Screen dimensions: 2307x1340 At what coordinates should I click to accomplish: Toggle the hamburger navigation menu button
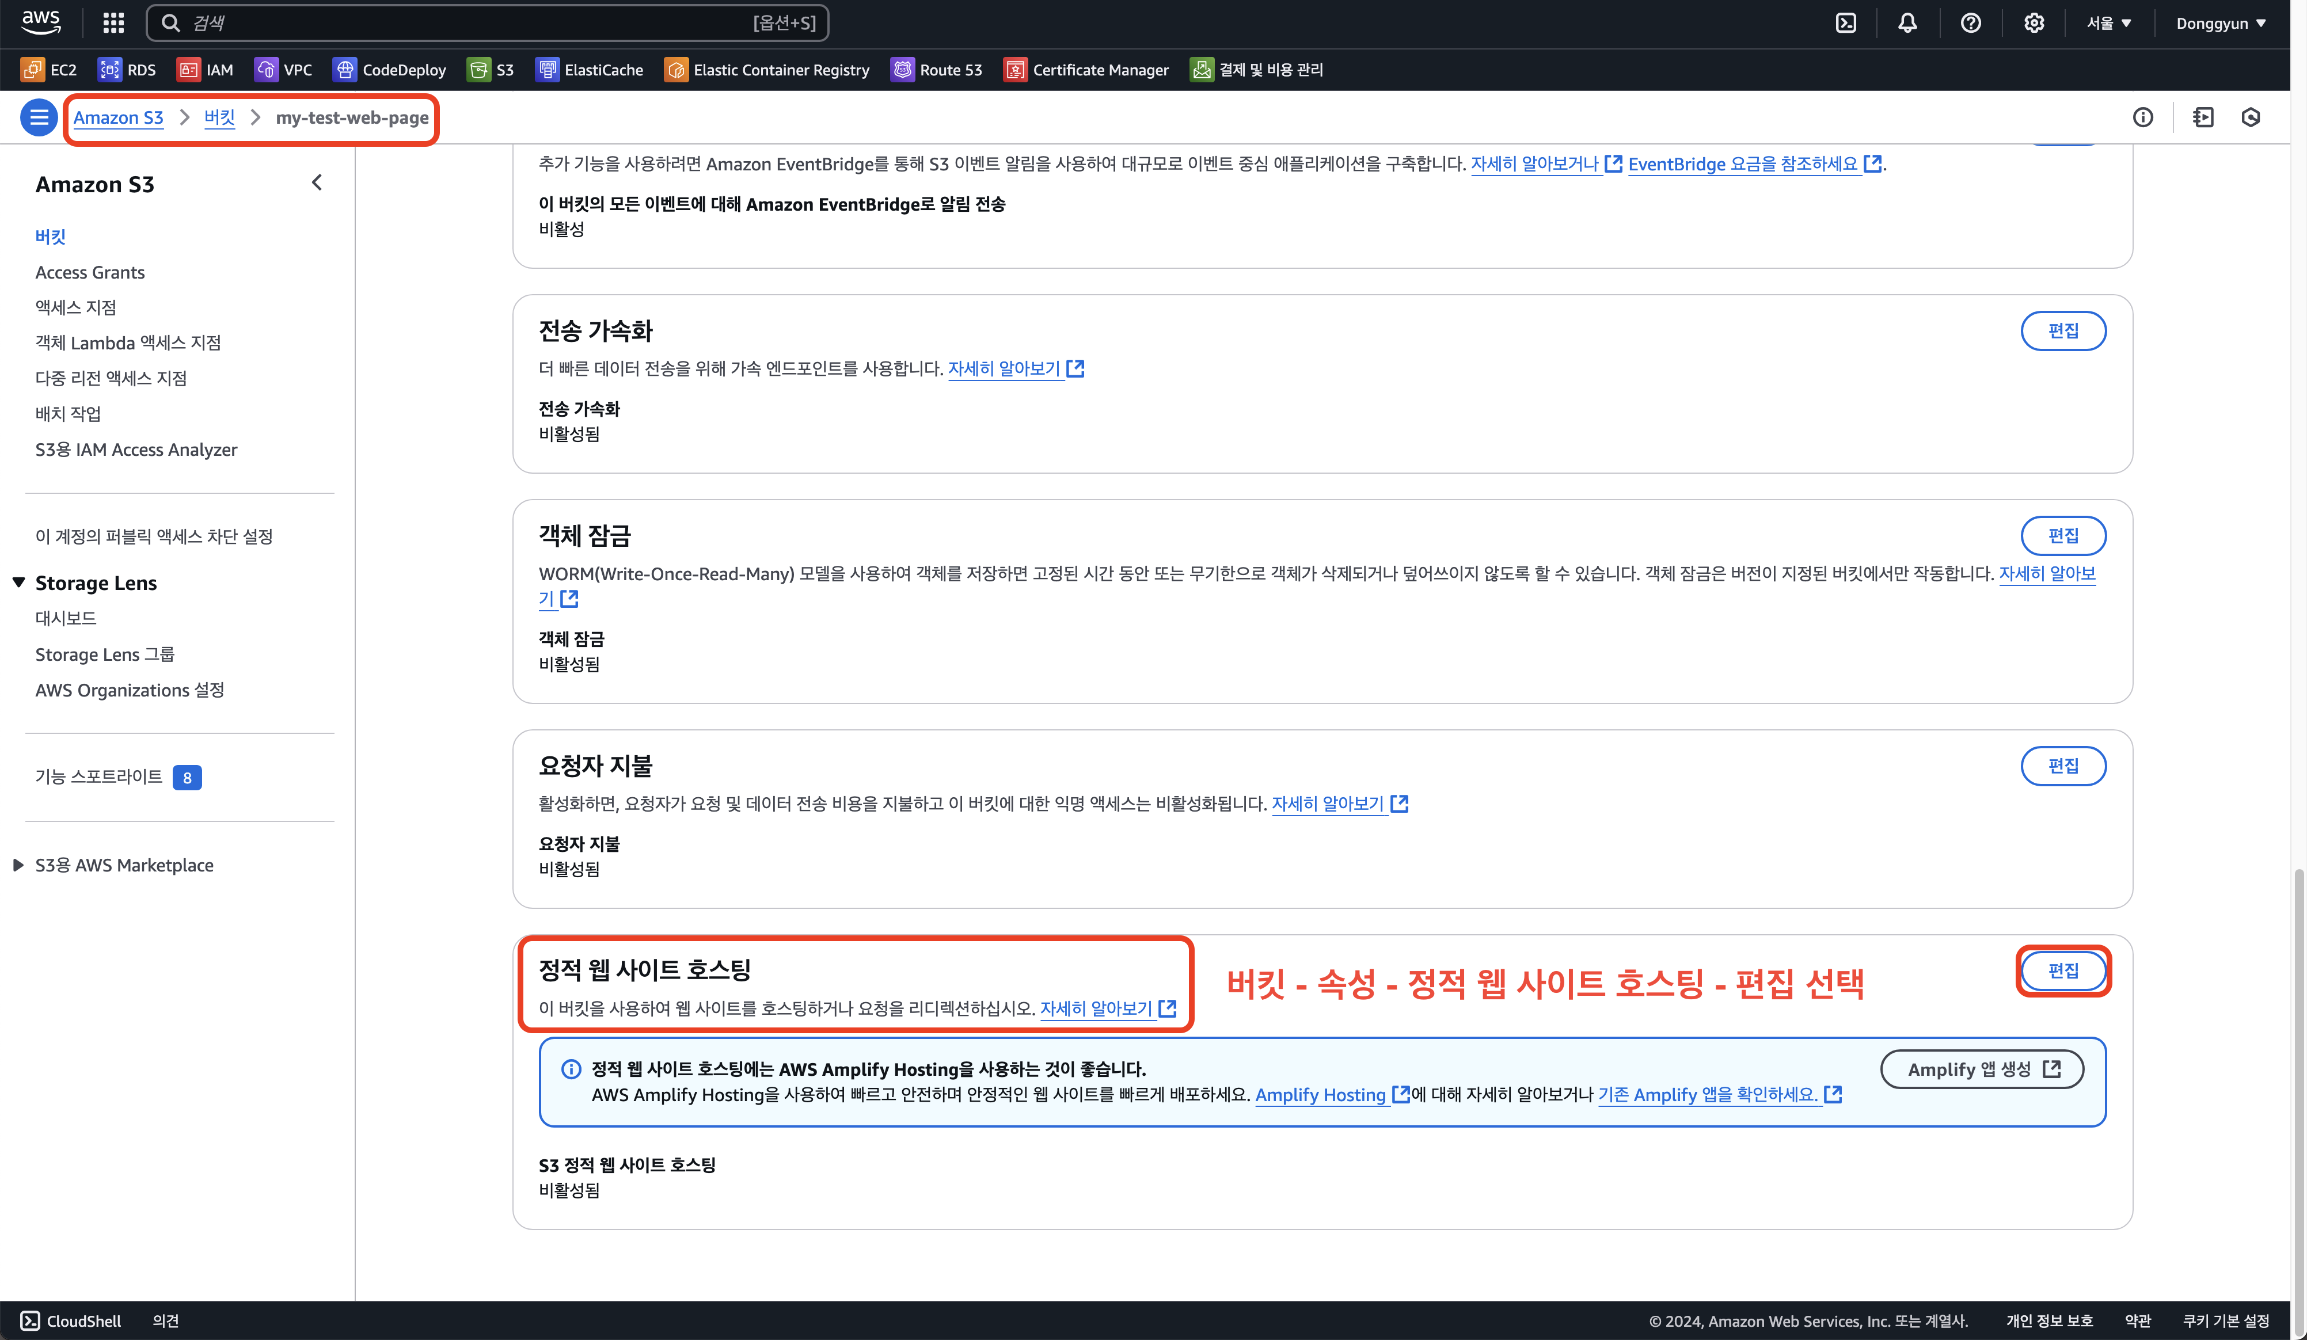coord(39,117)
